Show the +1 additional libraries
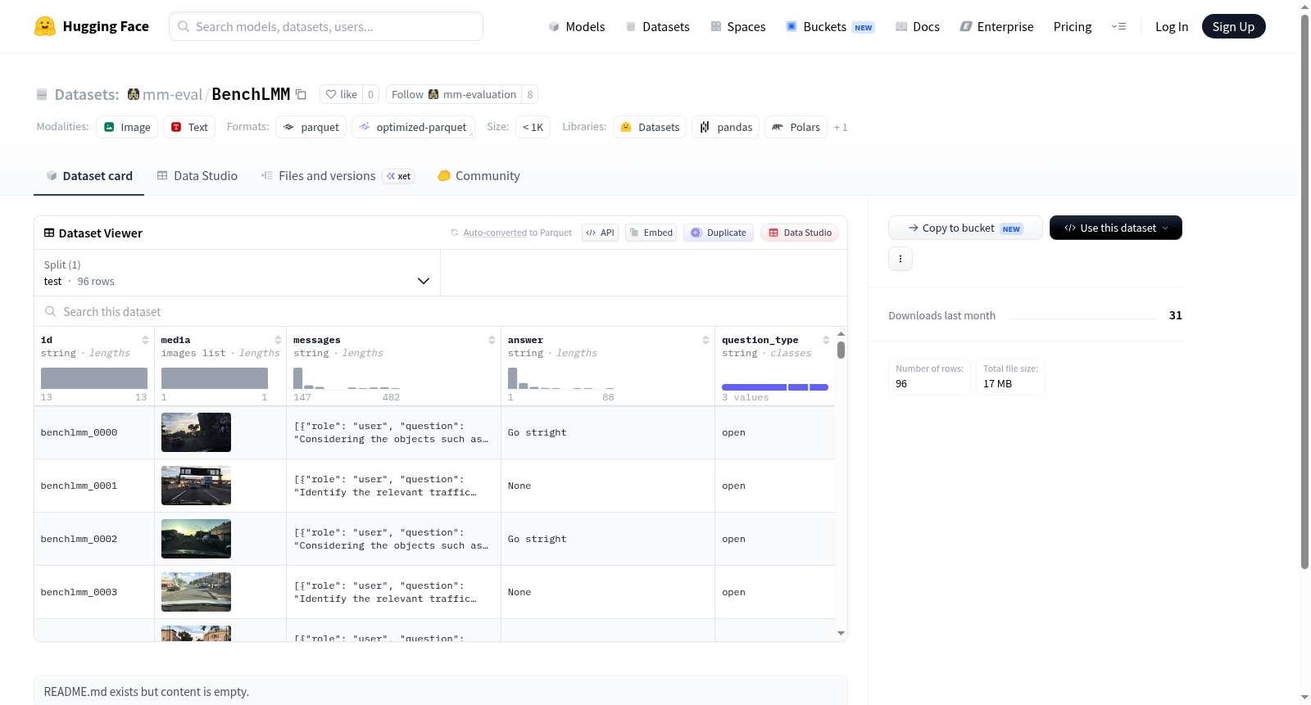Screen dimensions: 1311x705 [841, 127]
